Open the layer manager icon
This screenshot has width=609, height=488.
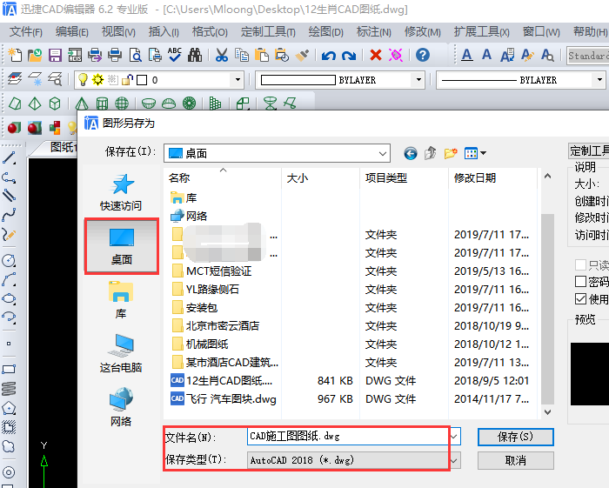[15, 79]
